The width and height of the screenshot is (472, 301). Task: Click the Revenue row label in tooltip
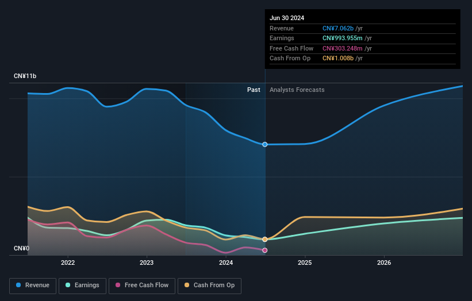282,28
